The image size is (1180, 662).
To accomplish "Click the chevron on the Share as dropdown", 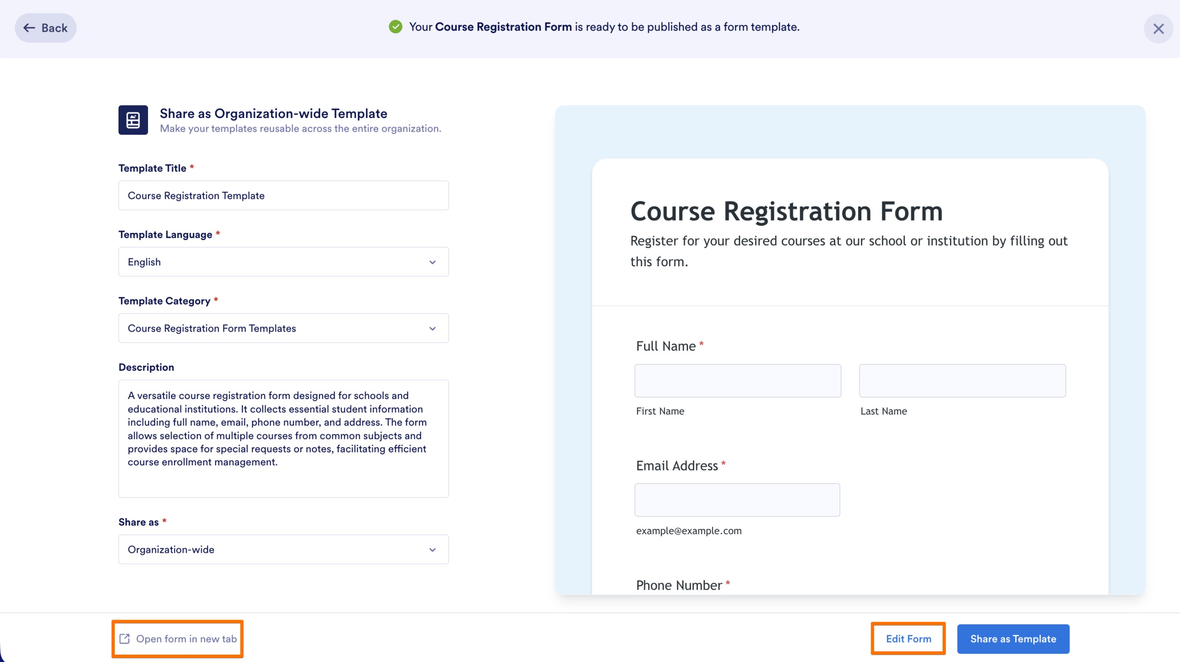I will (432, 549).
